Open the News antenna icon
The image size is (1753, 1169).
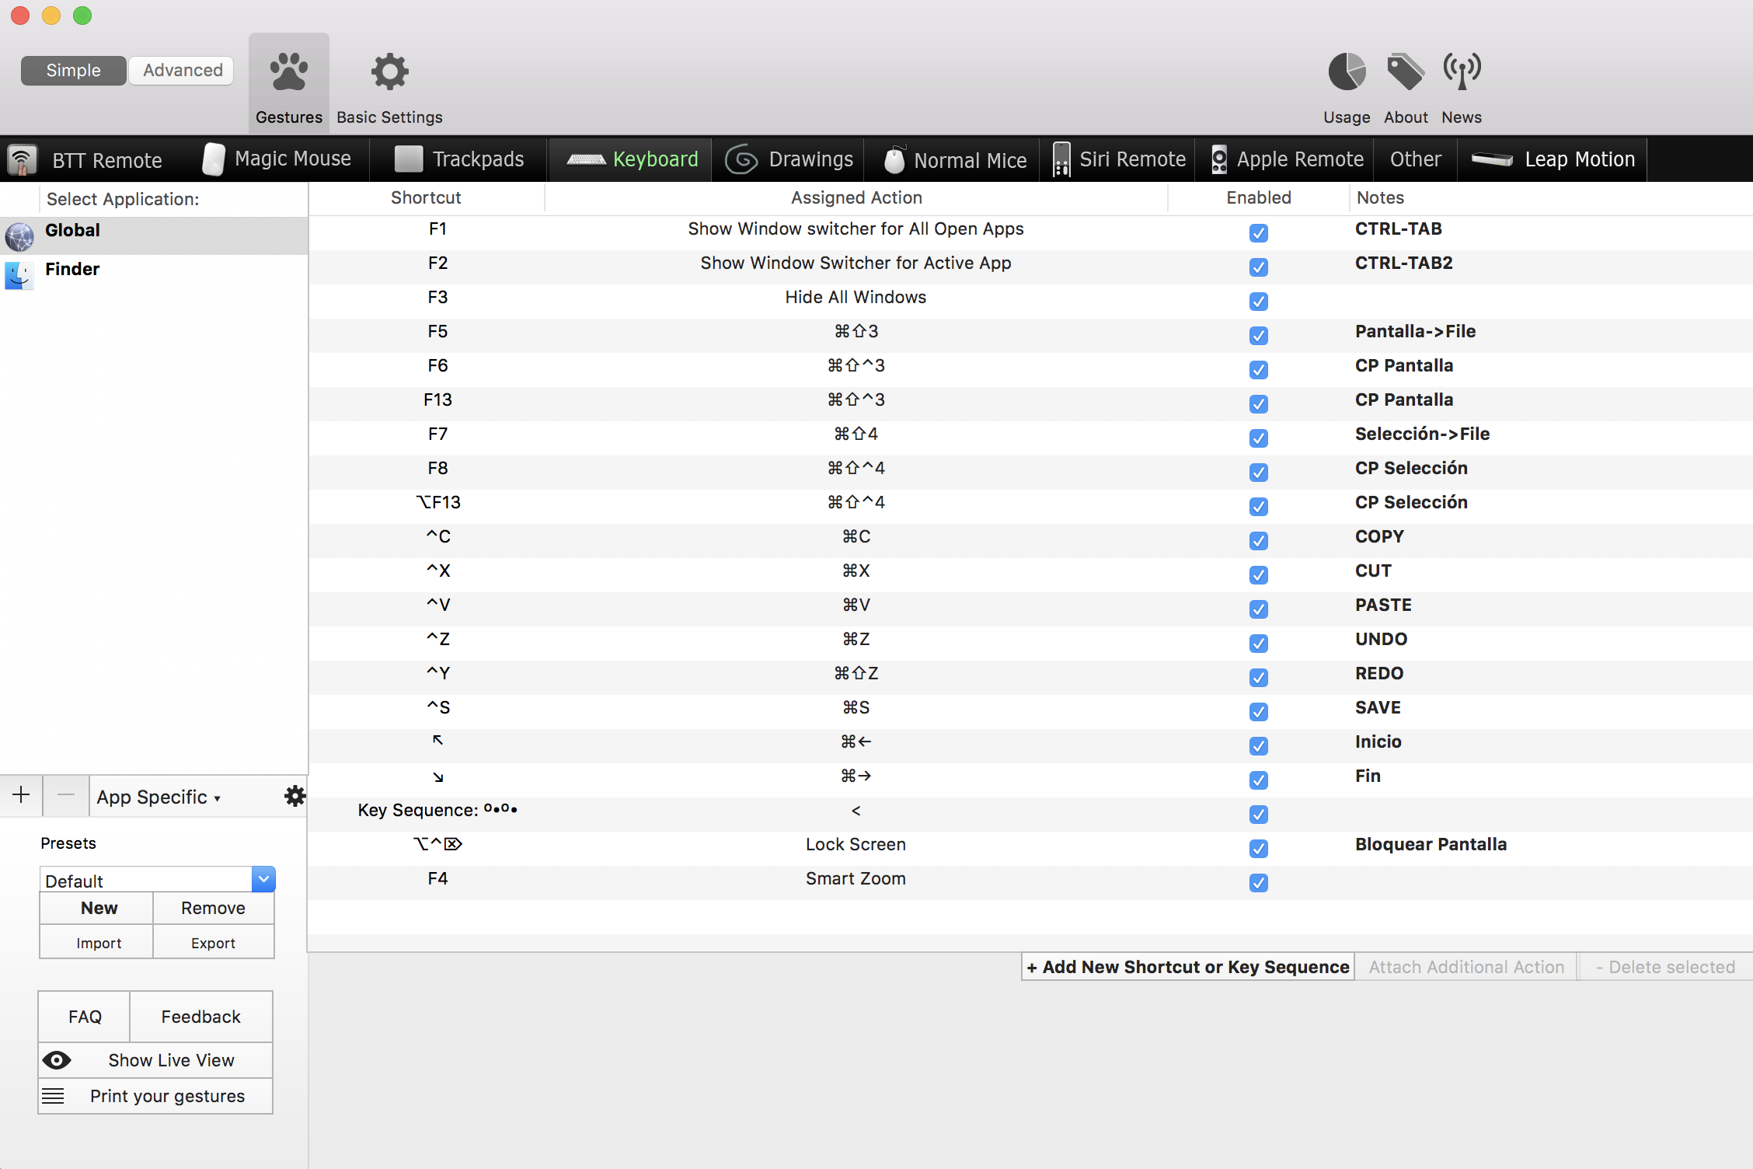click(x=1462, y=72)
